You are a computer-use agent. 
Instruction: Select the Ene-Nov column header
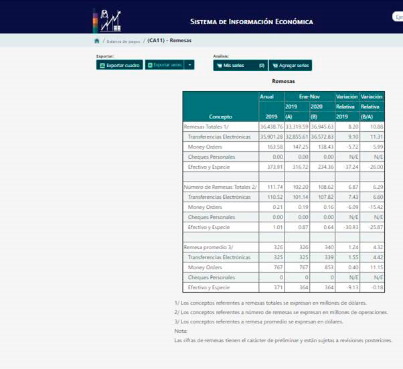click(x=308, y=97)
